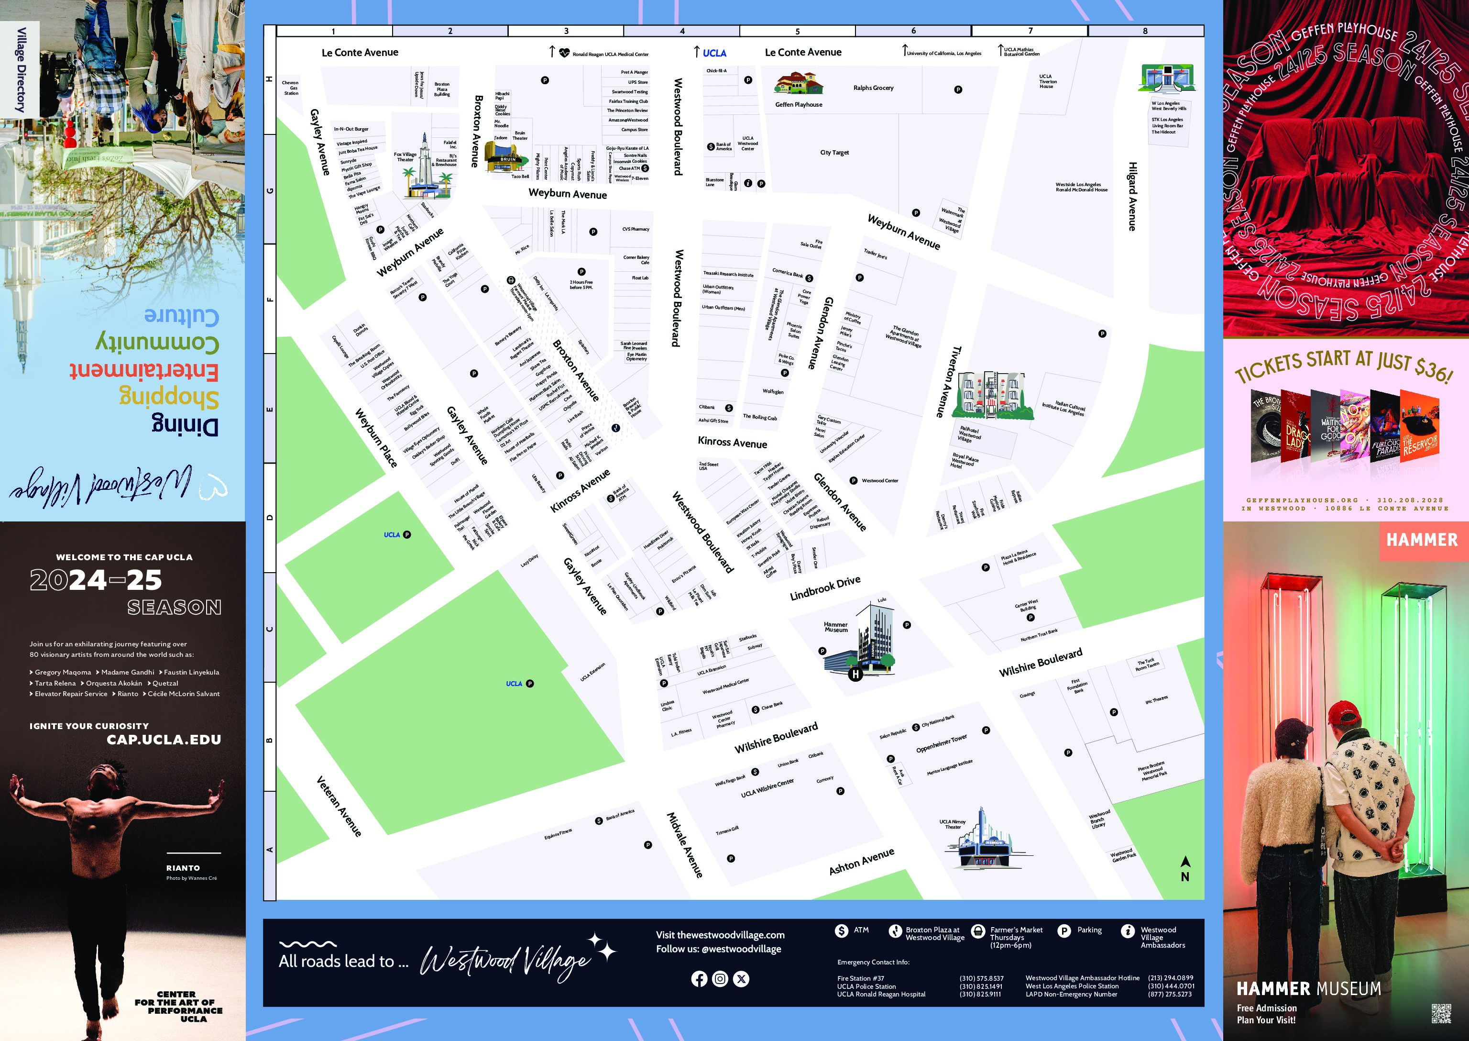Click the H marker below Hammer Museum

(x=855, y=675)
